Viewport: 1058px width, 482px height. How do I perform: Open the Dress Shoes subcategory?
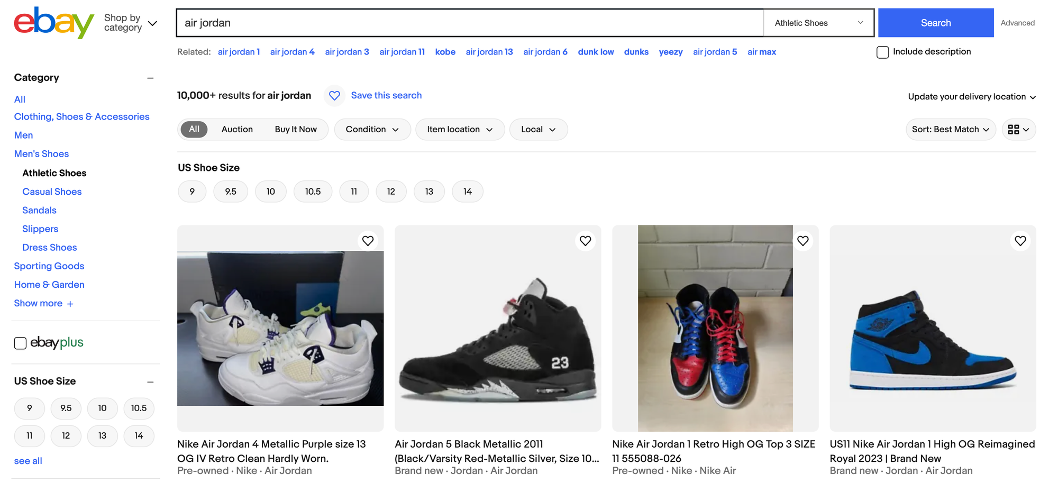pyautogui.click(x=50, y=248)
